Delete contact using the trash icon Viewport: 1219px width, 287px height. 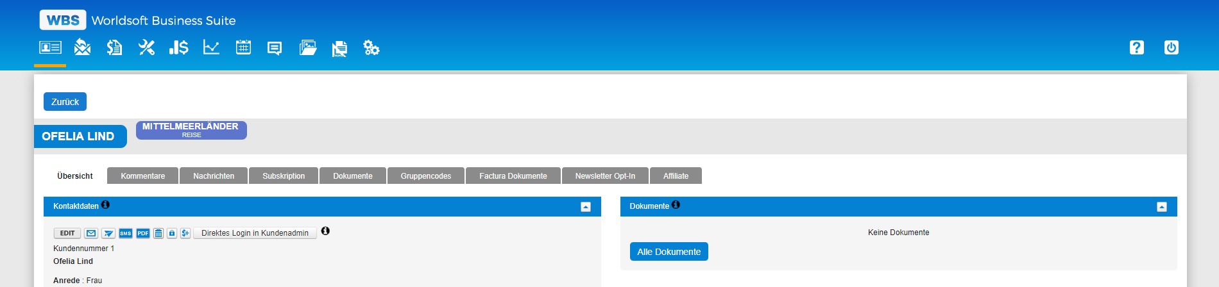(158, 233)
